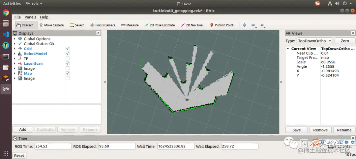Image resolution: width=356 pixels, height=159 pixels.
Task: Click the blue plus add-tool icon
Action: [245, 25]
